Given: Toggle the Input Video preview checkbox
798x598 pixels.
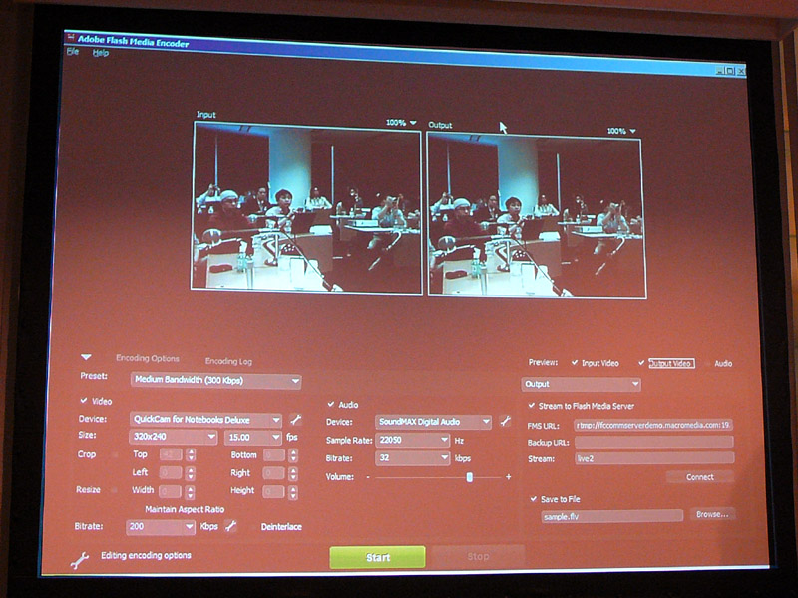Looking at the screenshot, I should click(x=575, y=362).
